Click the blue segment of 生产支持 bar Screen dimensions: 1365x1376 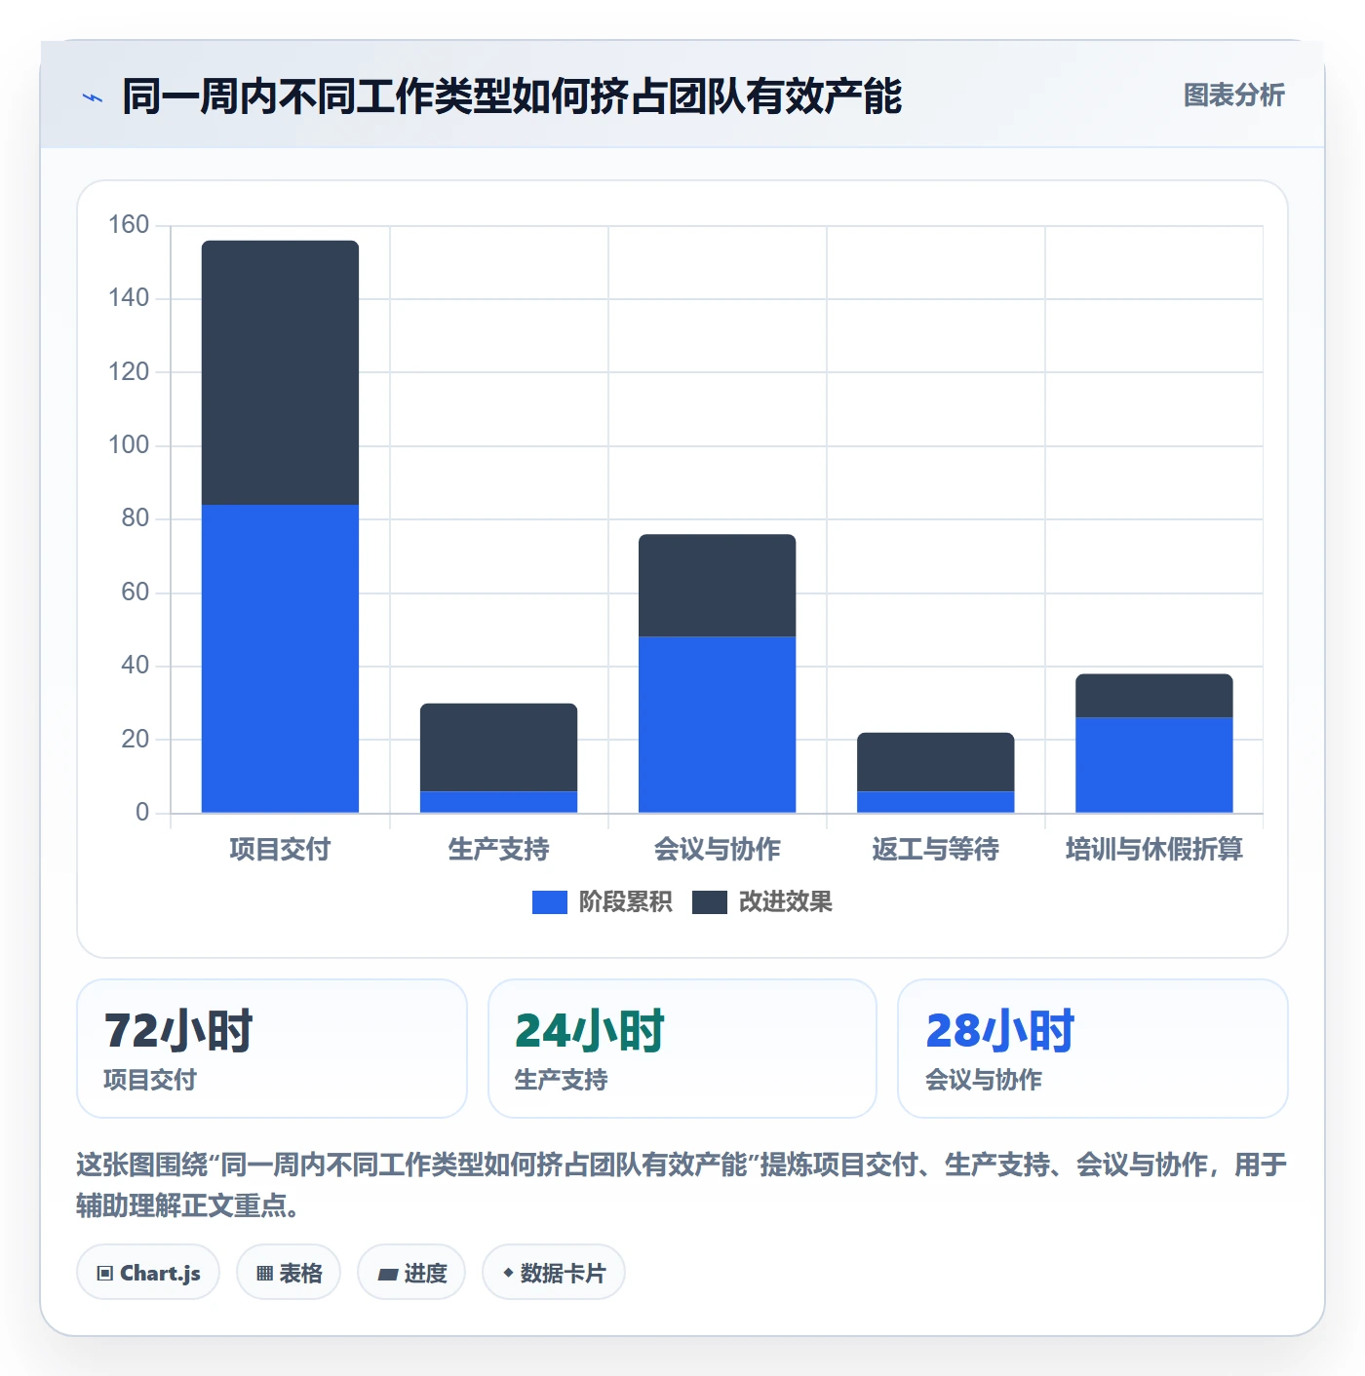[498, 802]
